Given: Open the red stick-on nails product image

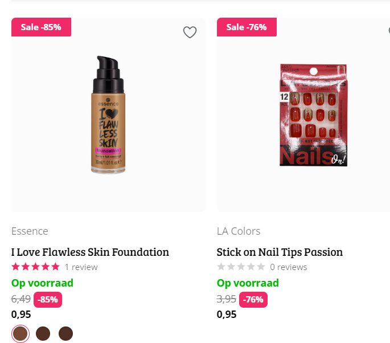Looking at the screenshot, I should click(x=313, y=115).
